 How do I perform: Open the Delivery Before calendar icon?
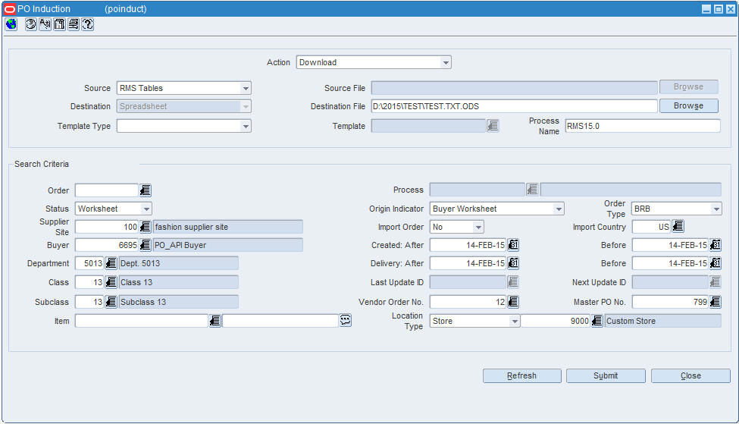(x=716, y=263)
